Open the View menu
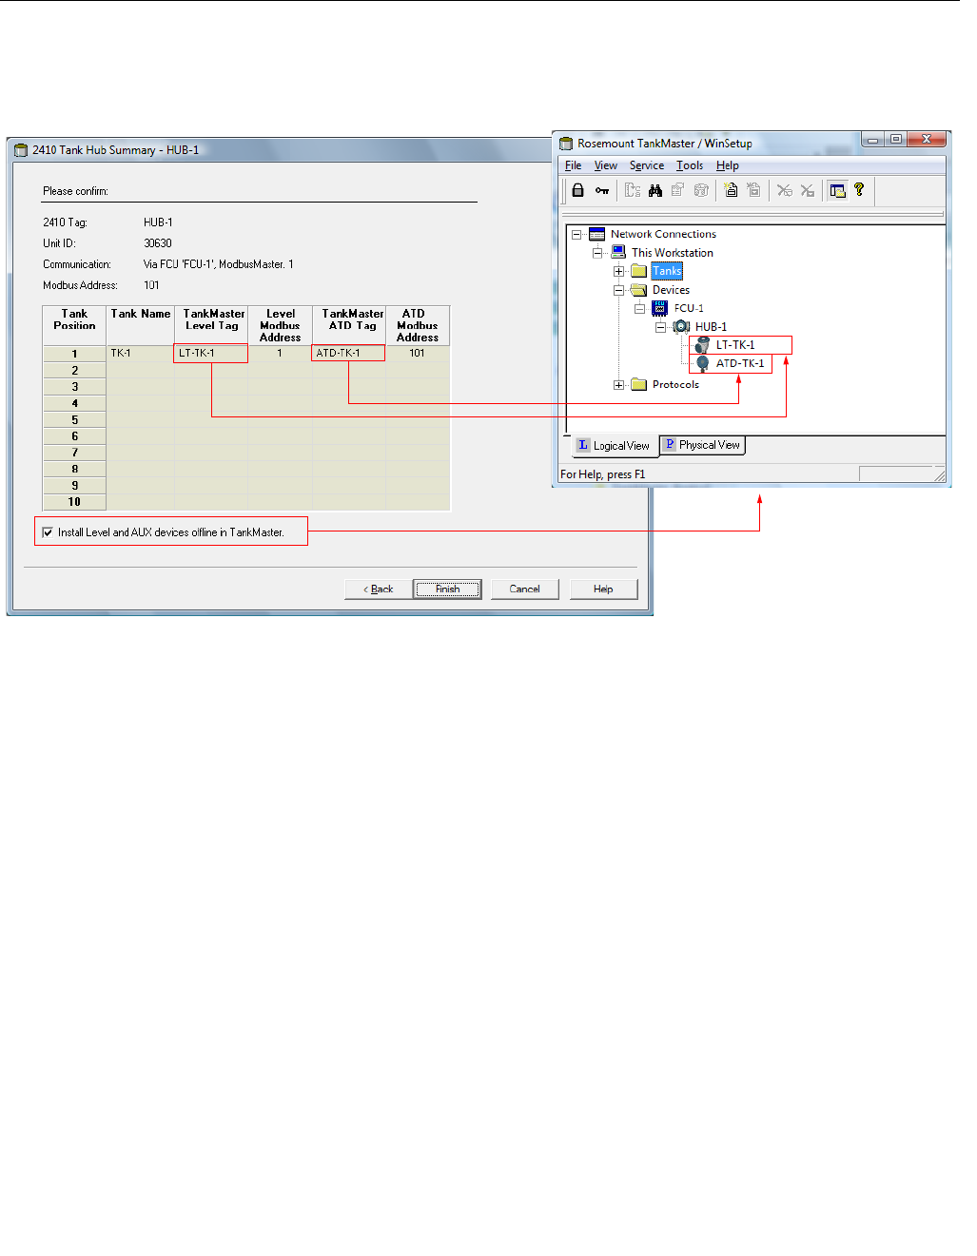 [606, 165]
